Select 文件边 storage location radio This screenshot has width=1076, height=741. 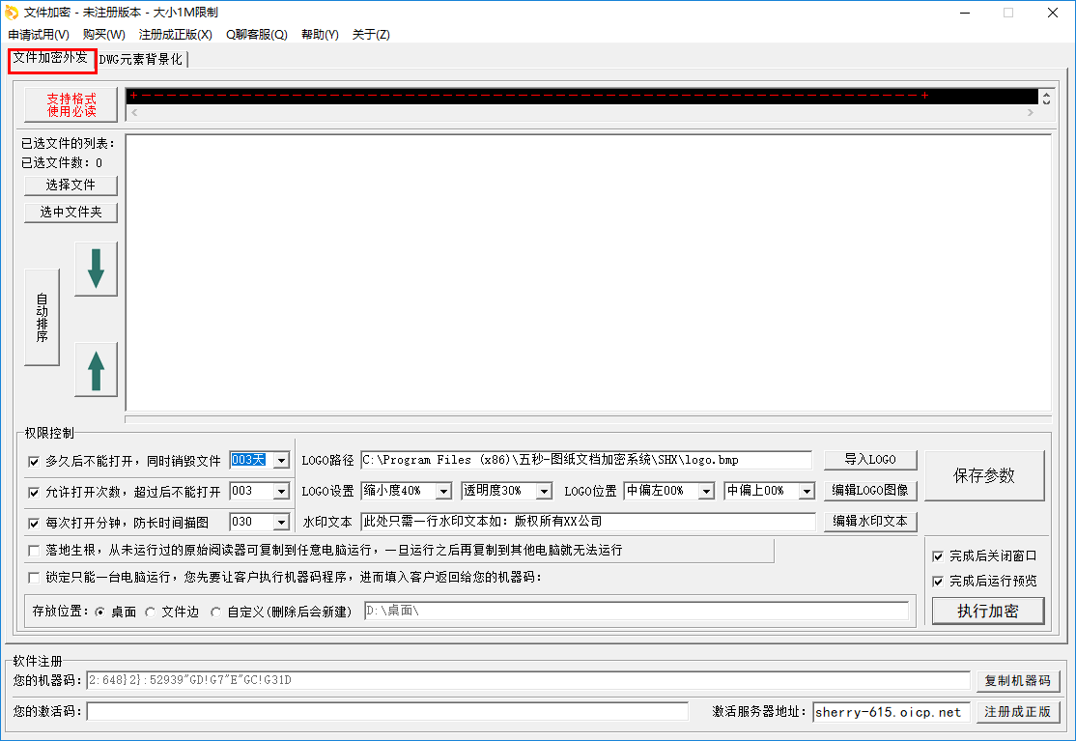pyautogui.click(x=151, y=612)
